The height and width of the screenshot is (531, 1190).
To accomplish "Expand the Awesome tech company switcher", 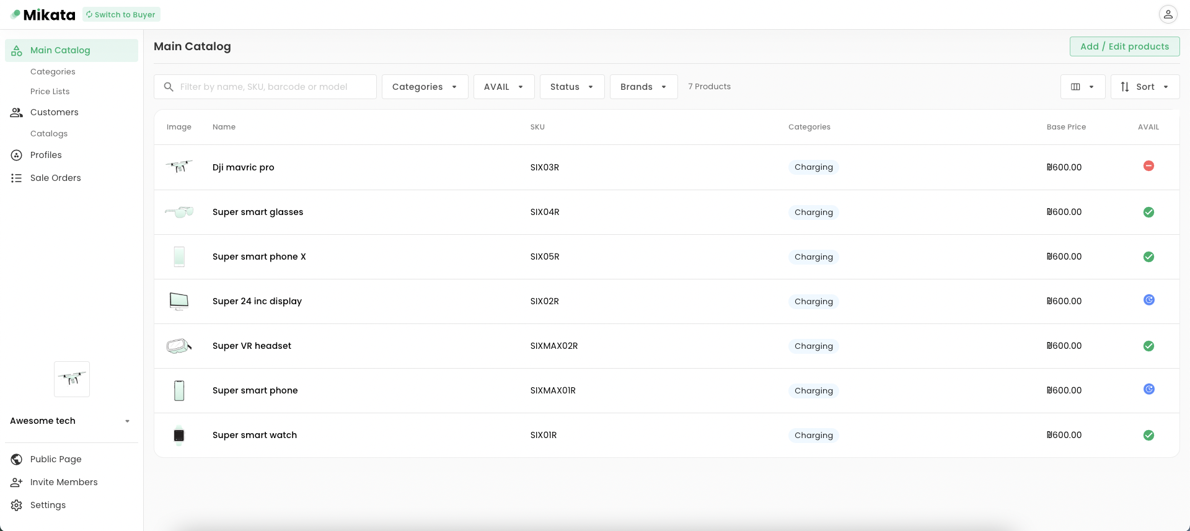I will [127, 421].
